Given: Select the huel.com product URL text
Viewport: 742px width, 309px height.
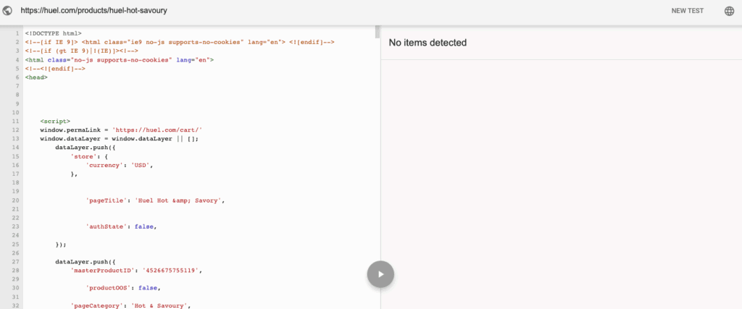Looking at the screenshot, I should [93, 10].
